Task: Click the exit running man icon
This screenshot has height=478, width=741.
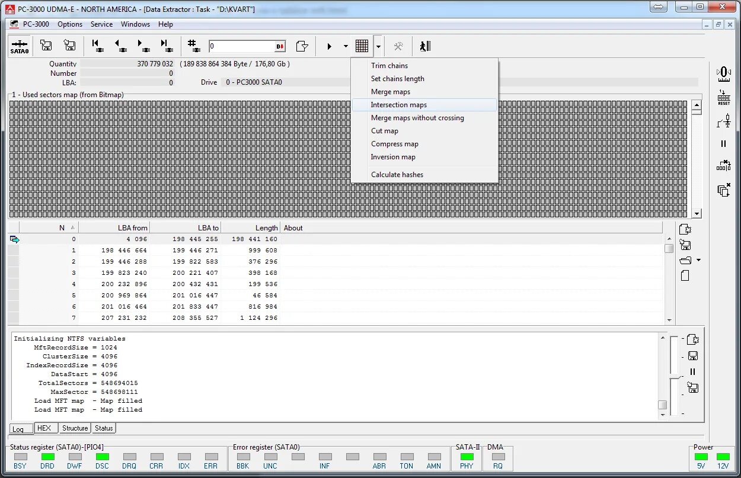Action: click(x=425, y=46)
